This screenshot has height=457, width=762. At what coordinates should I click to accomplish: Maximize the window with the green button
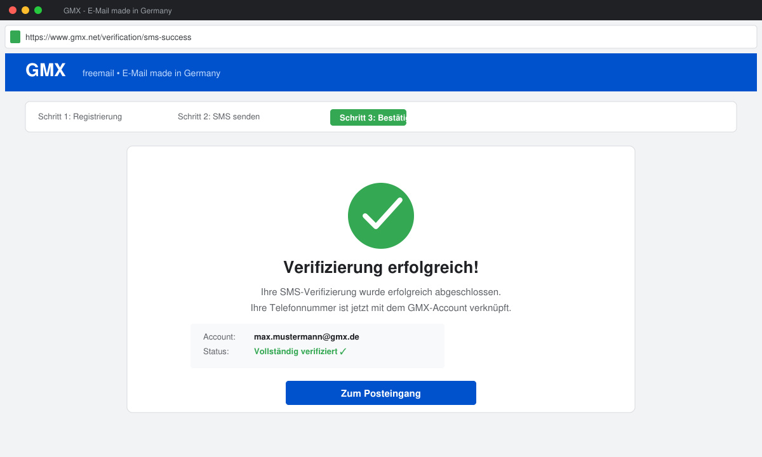(38, 10)
